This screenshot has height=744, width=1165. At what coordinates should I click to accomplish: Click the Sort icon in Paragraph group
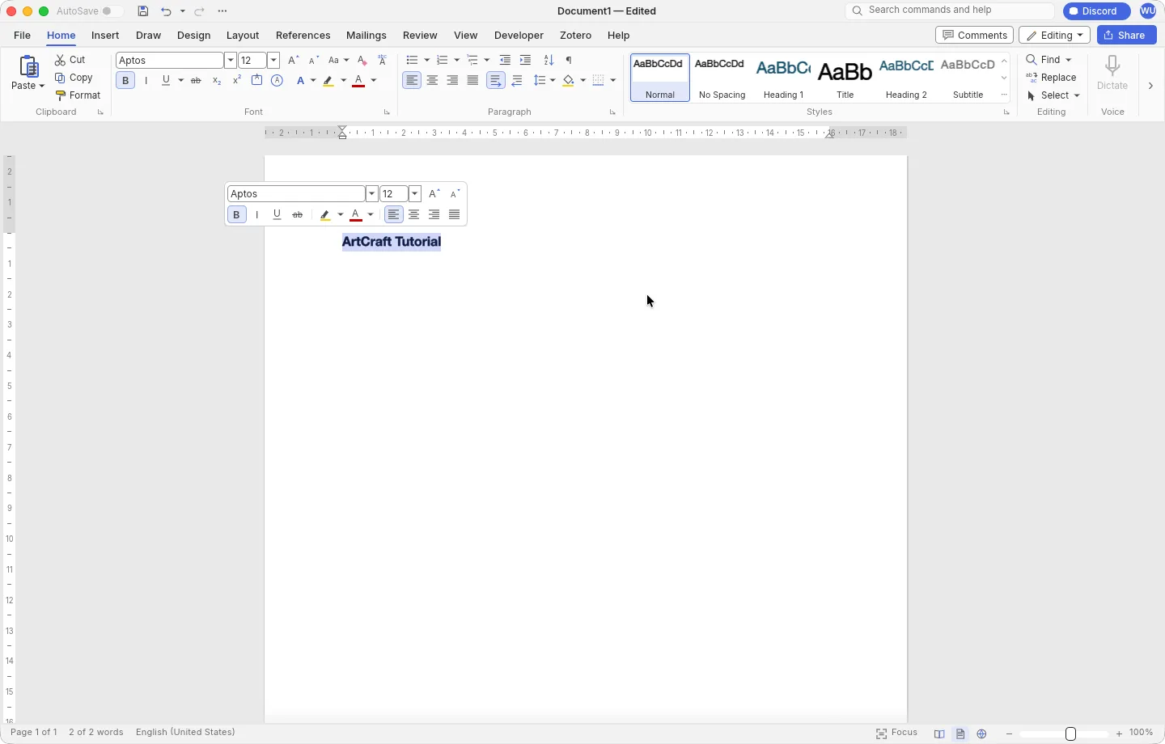pos(549,60)
